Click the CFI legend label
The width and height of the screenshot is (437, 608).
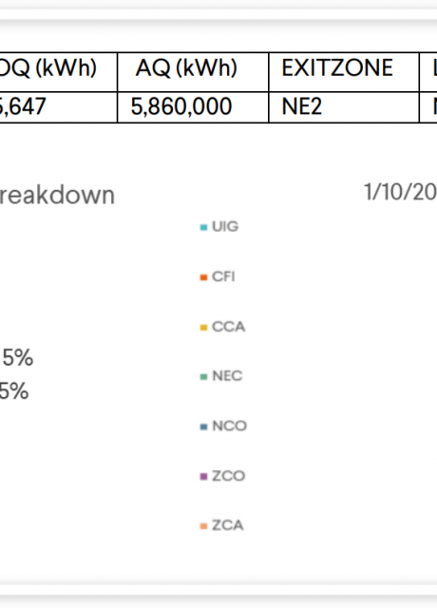223,276
